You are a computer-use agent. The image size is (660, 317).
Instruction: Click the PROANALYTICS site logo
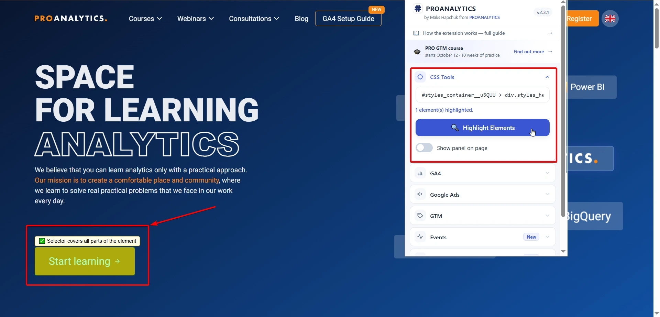[x=70, y=19]
